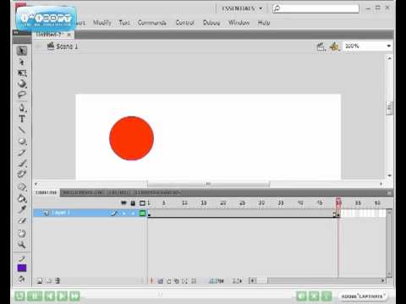Viewport: 406px width, 304px height.
Task: Pick the Oval shape tool
Action: click(x=22, y=141)
